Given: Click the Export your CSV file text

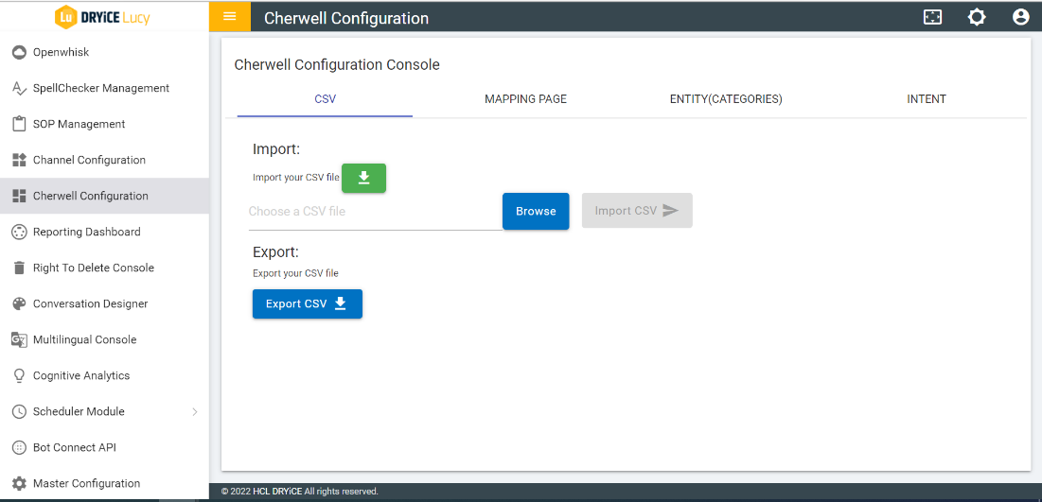Looking at the screenshot, I should pyautogui.click(x=295, y=273).
